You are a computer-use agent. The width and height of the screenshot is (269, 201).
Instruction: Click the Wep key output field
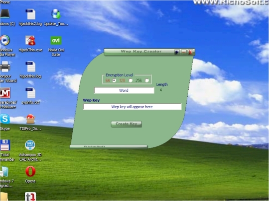(133, 107)
